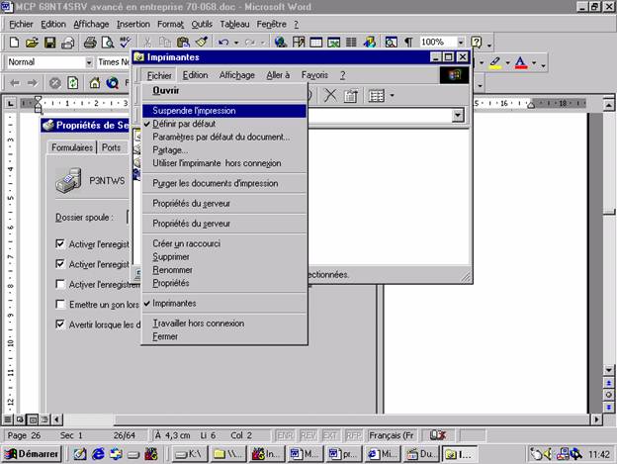Screen dimensions: 617x464
Task: Click the horizontal scrollbar right arrow
Action: 596,419
